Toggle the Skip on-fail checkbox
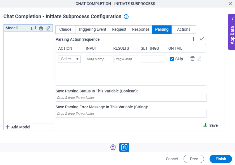The height and width of the screenshot is (165, 235). 172,59
